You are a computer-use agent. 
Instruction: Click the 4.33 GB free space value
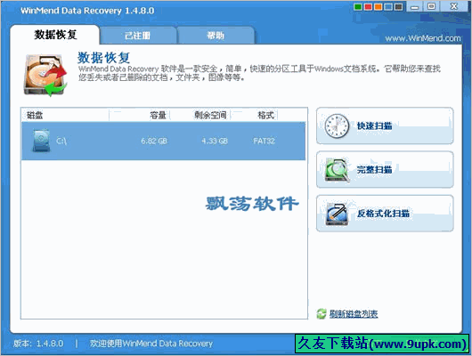[x=215, y=141]
